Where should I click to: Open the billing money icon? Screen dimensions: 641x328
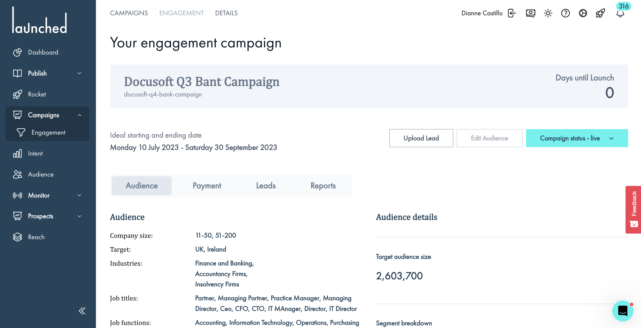[530, 13]
